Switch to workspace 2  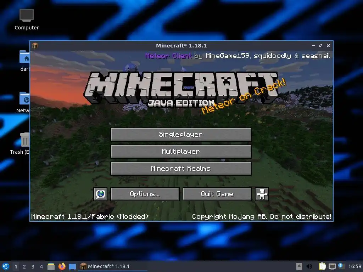[x=24, y=267]
